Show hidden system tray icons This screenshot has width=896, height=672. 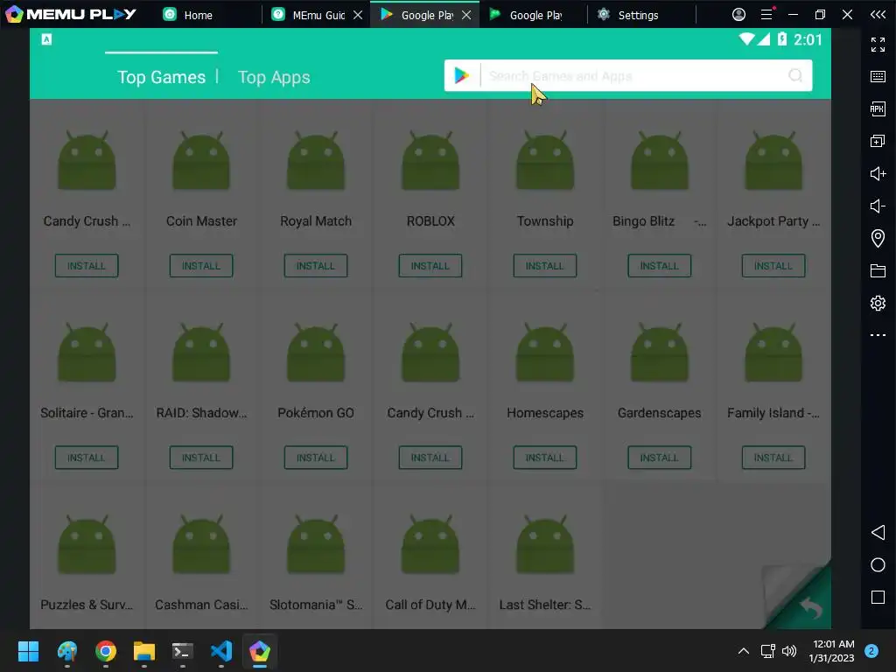(x=744, y=651)
